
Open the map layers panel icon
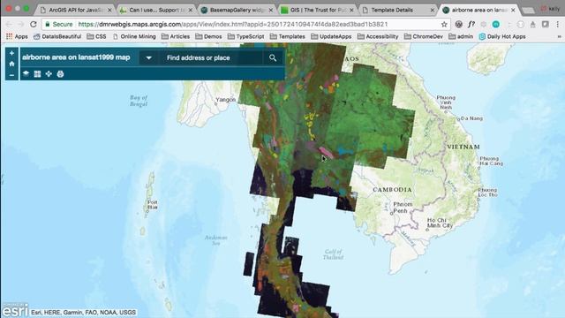tap(26, 74)
